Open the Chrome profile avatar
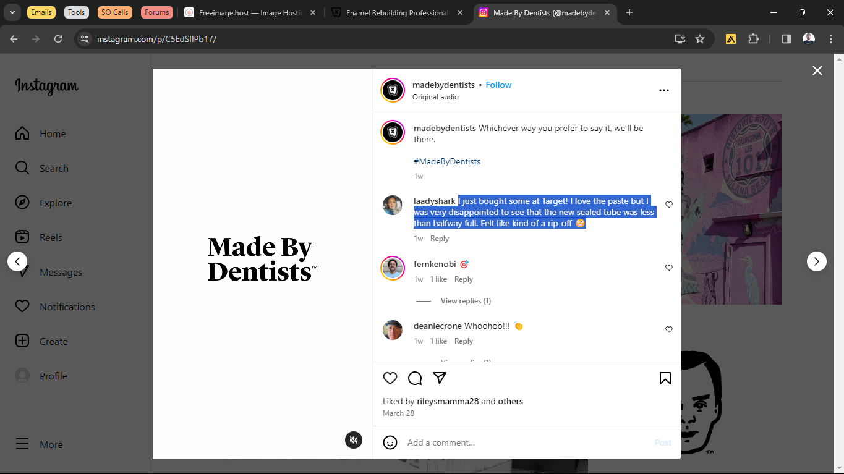The width and height of the screenshot is (844, 474). [x=809, y=39]
